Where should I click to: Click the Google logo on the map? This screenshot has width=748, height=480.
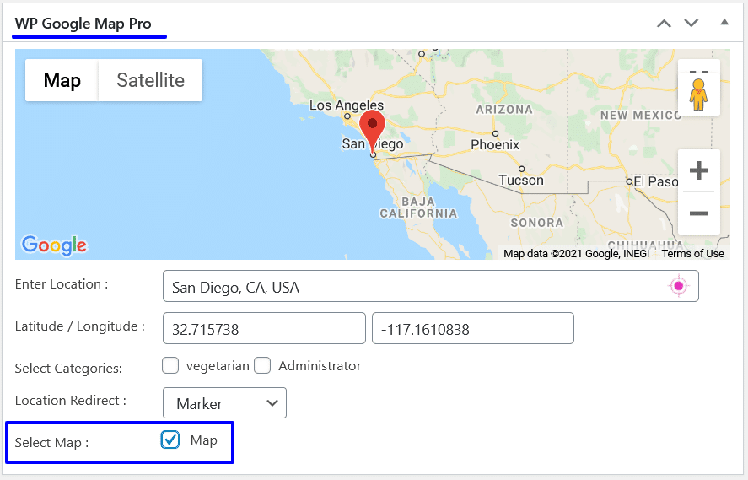point(54,245)
